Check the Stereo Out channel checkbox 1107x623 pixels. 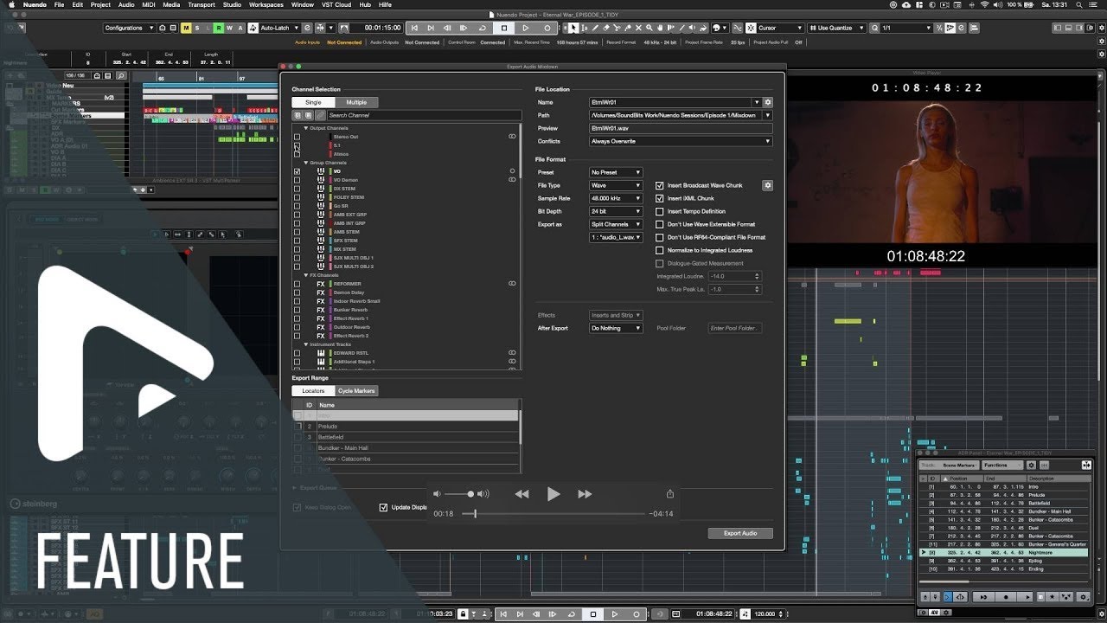298,137
